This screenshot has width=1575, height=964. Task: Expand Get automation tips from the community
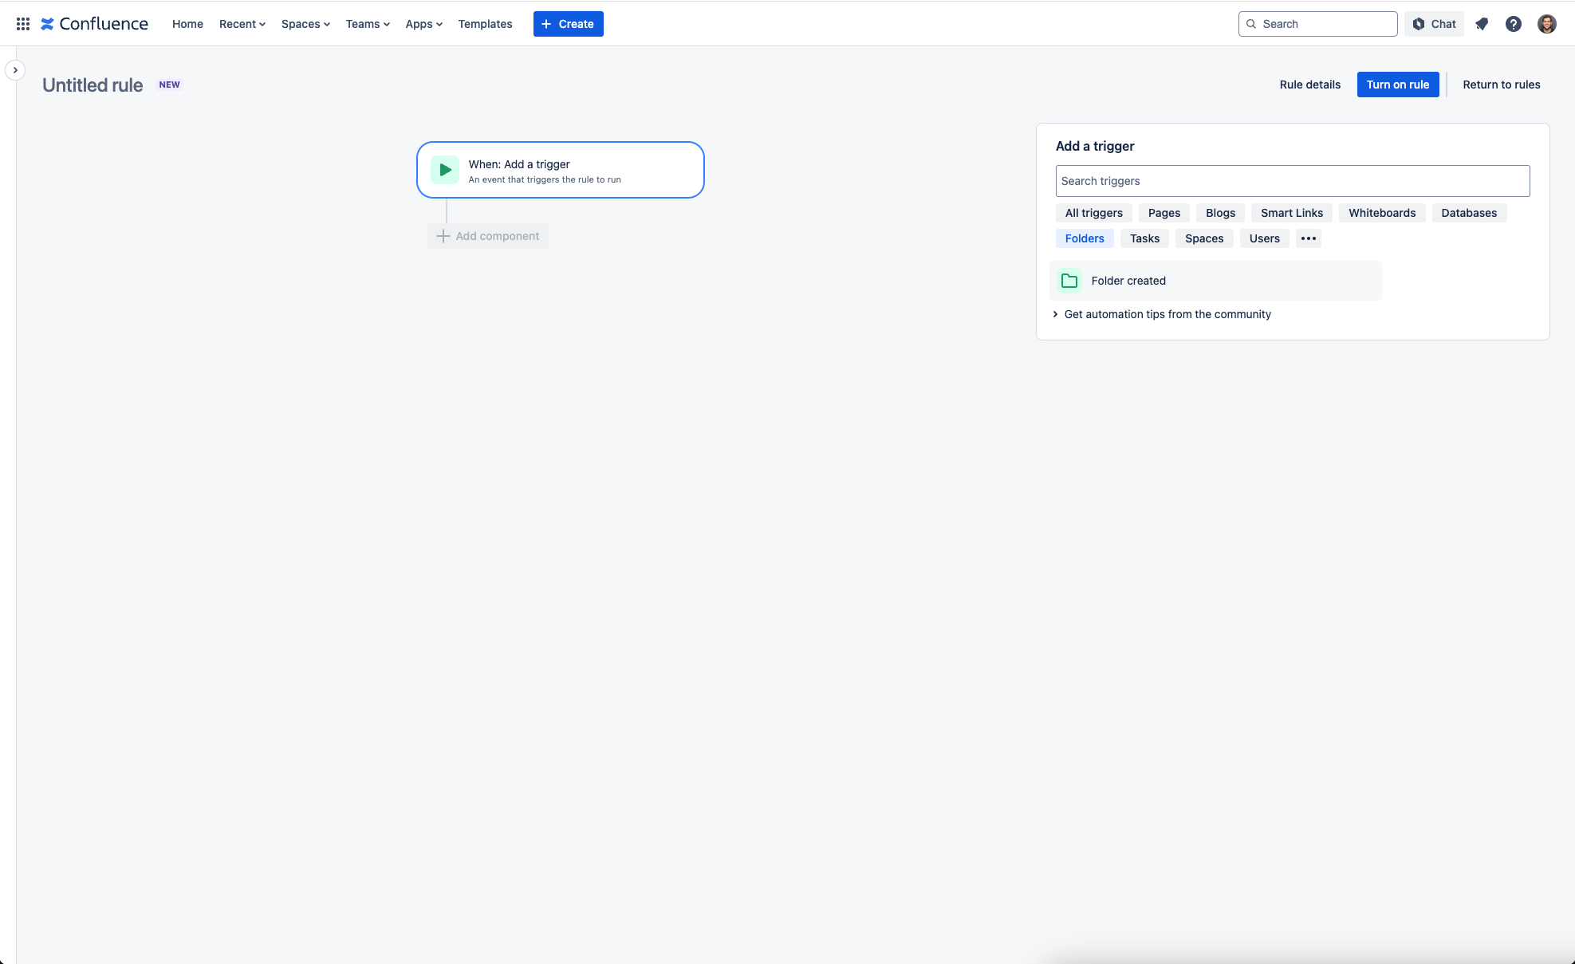tap(1167, 314)
